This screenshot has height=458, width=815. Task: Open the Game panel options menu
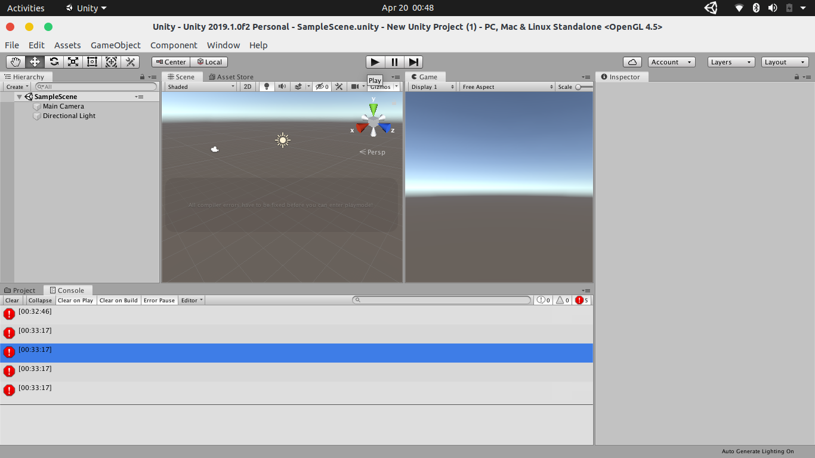tap(586, 77)
